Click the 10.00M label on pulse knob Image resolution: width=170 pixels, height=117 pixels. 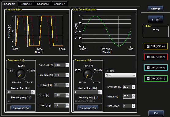point(21,66)
